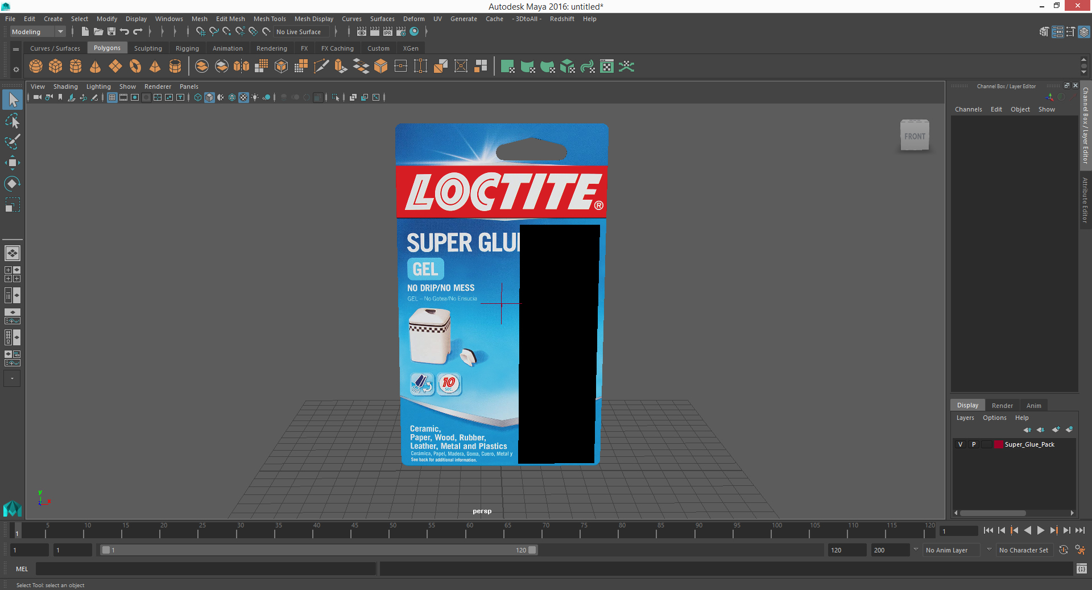Activate the Lasso select tool
1092x590 pixels.
(x=13, y=121)
